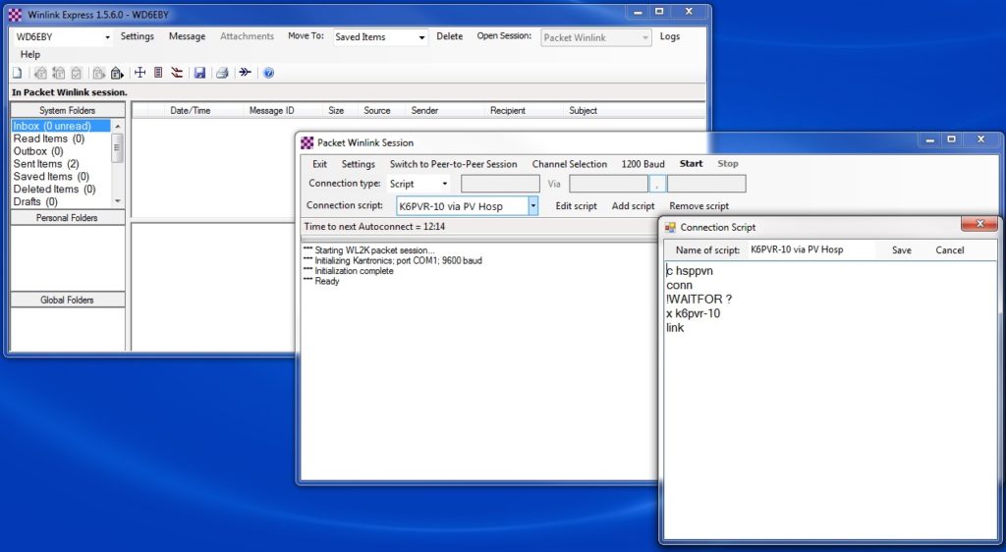
Task: Click the Message ID column header
Action: (271, 110)
